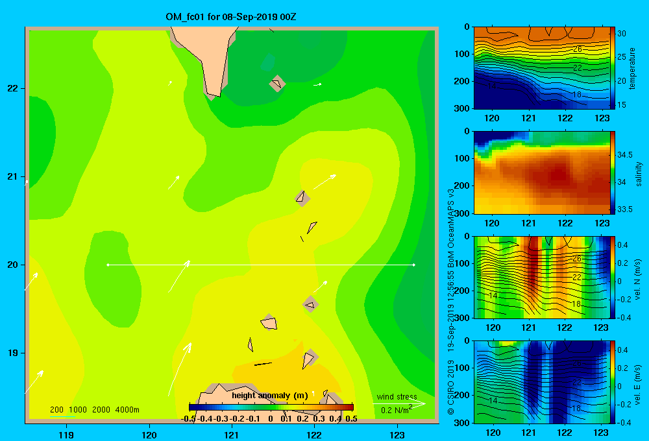
Task: Click the wind stress reference arrow in legend
Action: click(398, 403)
